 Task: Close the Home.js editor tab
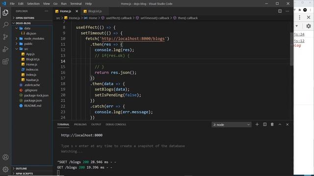pos(77,11)
